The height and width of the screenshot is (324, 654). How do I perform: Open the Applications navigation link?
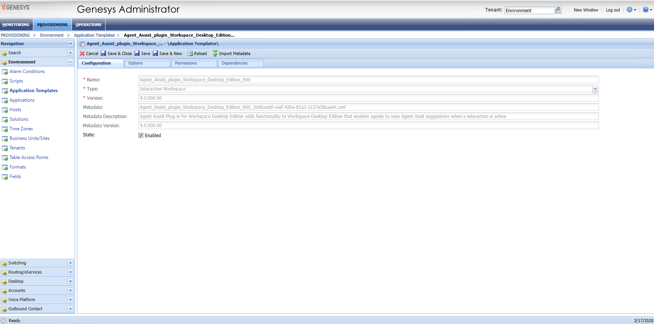[22, 100]
